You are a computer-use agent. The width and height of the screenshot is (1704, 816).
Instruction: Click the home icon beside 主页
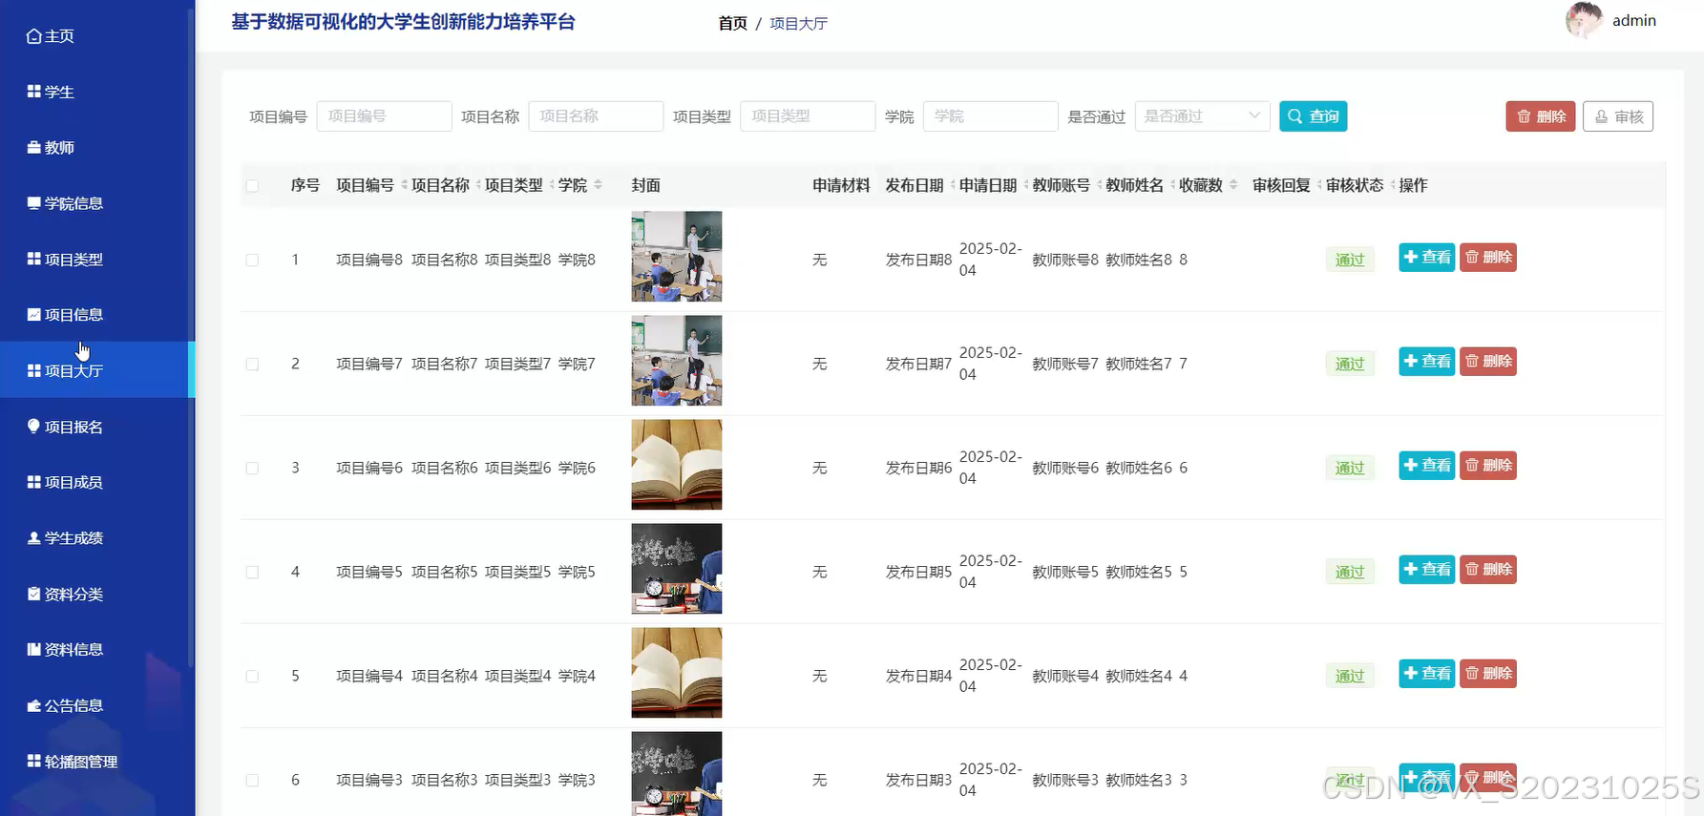point(34,36)
